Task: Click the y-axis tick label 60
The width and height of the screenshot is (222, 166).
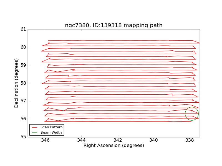Action: 23,47
